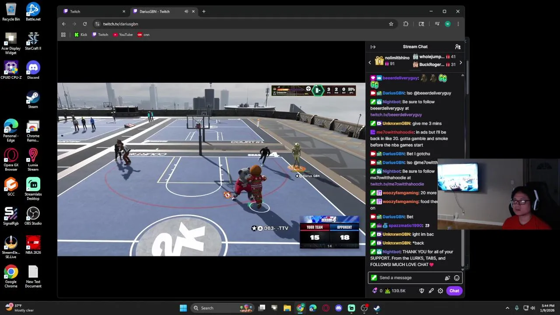Go back in browser history

pyautogui.click(x=64, y=24)
